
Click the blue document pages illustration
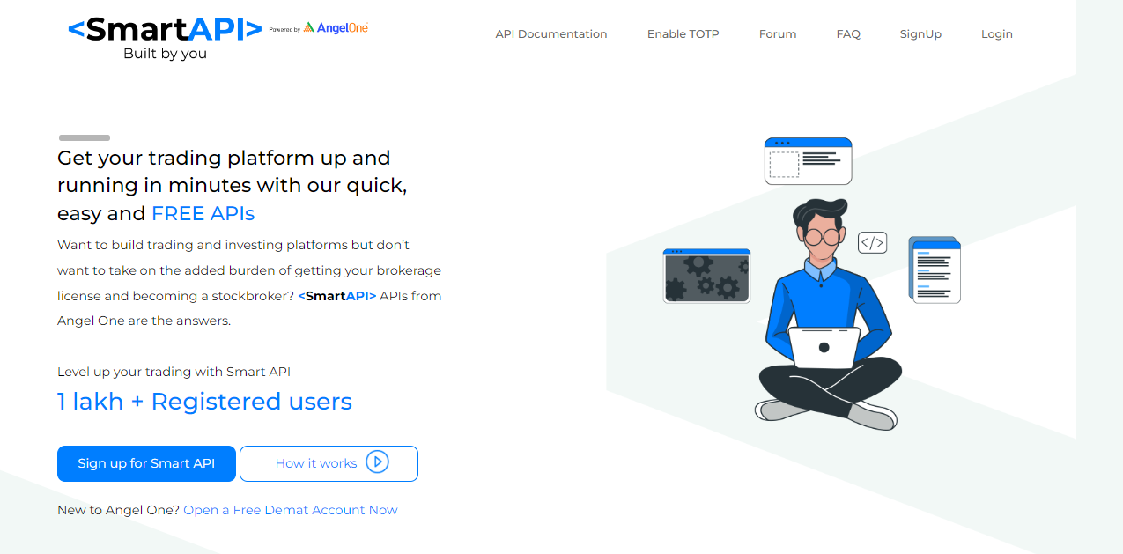click(935, 270)
